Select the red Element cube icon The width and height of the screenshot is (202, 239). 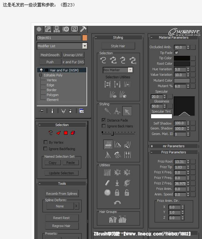pyautogui.click(x=73, y=133)
